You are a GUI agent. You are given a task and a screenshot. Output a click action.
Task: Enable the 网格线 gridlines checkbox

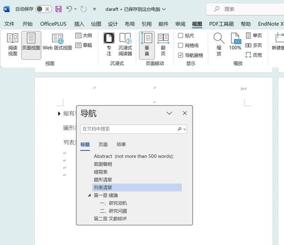[180, 45]
